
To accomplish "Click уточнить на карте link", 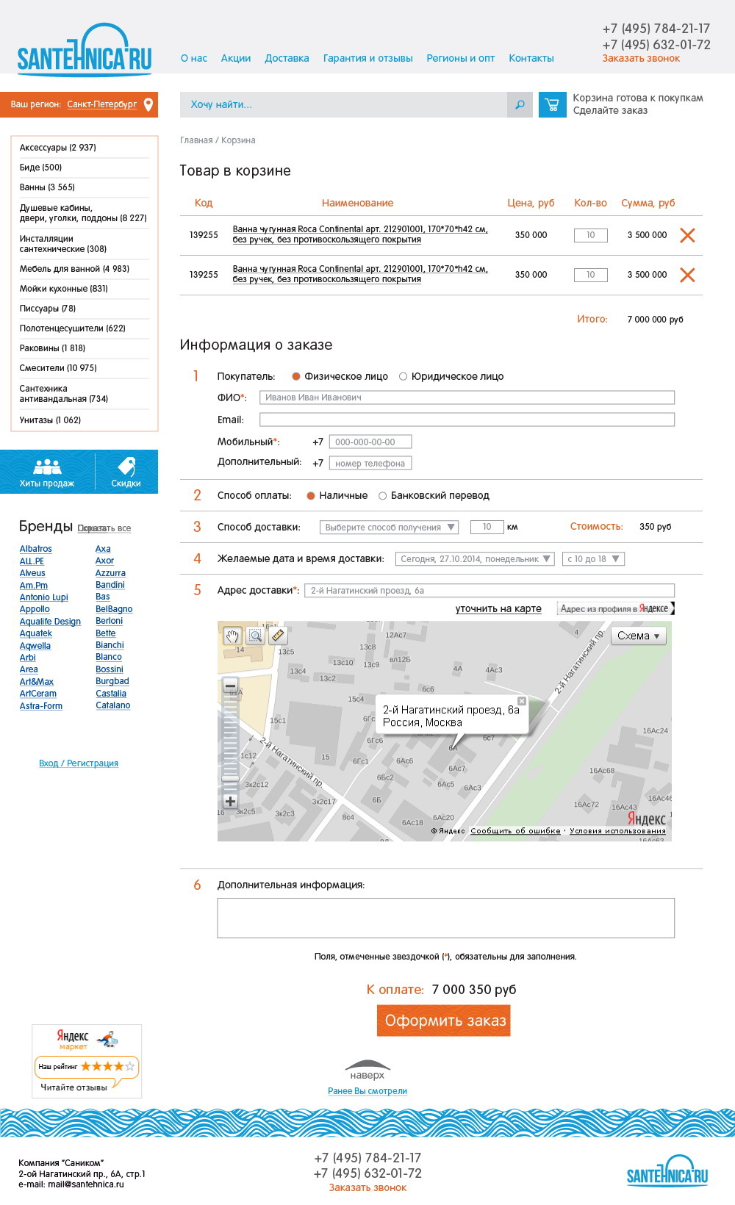I will [x=498, y=608].
